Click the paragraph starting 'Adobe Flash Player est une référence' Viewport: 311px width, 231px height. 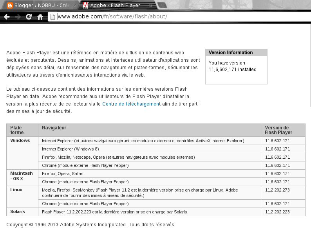pyautogui.click(x=103, y=64)
